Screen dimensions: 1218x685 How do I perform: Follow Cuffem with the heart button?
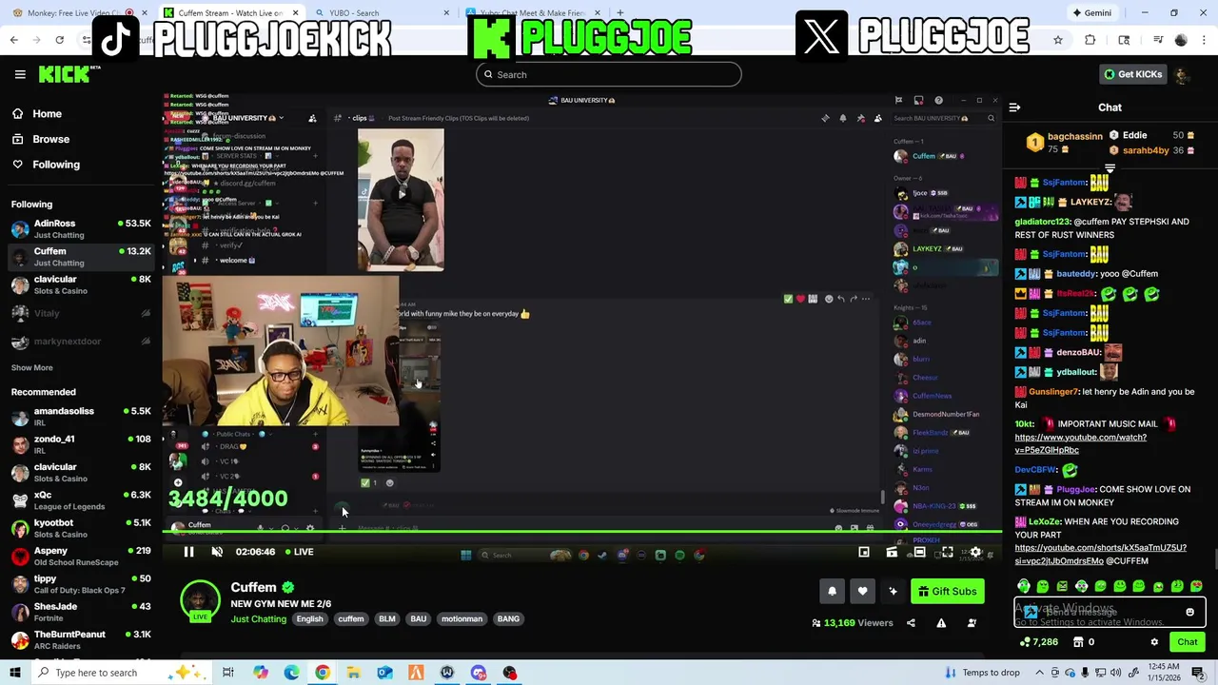point(862,592)
